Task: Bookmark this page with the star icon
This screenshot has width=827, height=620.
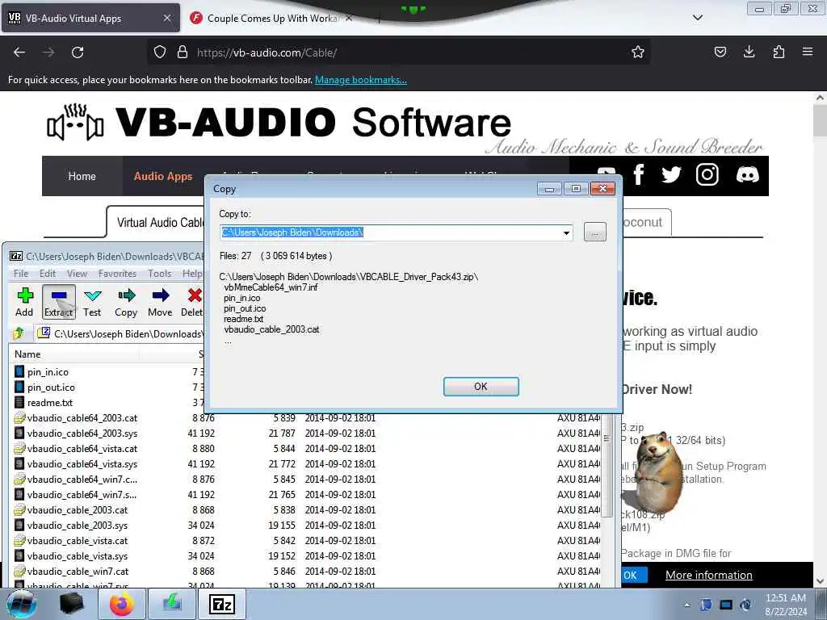Action: tap(638, 52)
